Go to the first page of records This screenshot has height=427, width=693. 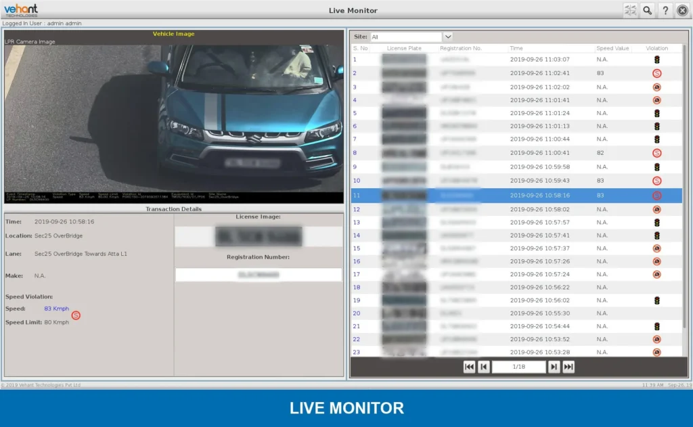pos(469,367)
